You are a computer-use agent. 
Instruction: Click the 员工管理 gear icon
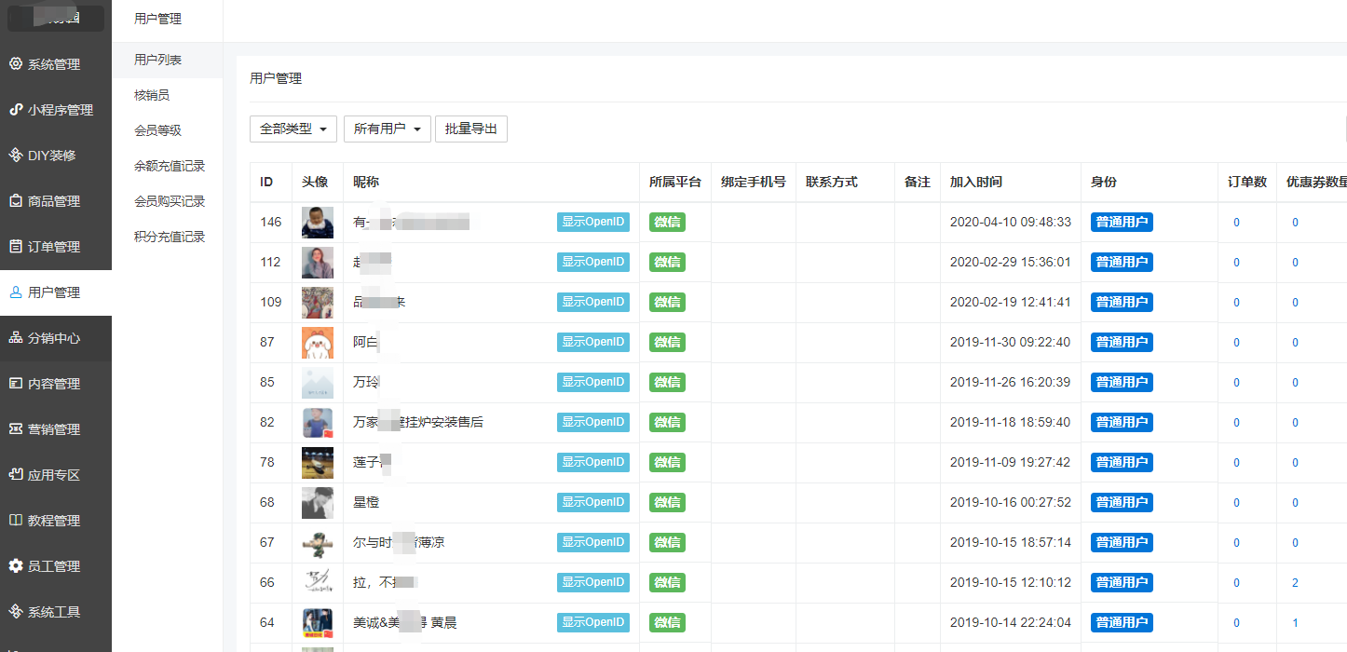click(15, 566)
